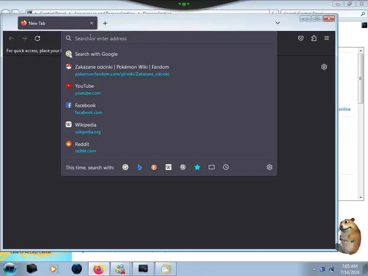Screen dimensions: 368x276
Task: Search open tabs with the tab icon
Action: 211,167
